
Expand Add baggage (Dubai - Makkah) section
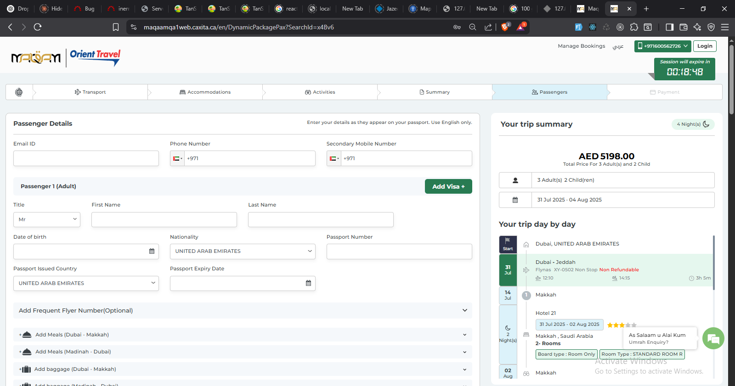243,369
